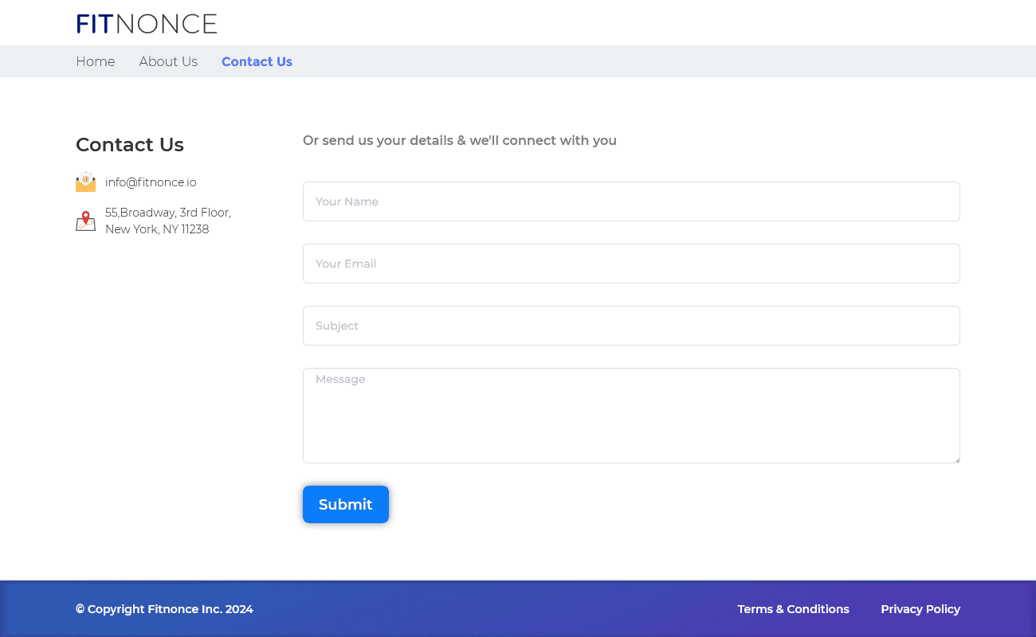Image resolution: width=1036 pixels, height=637 pixels.
Task: Click into the Subject input field
Action: point(631,326)
